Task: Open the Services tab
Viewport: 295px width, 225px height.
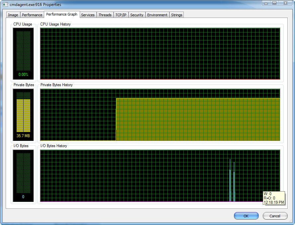Action: pyautogui.click(x=88, y=15)
